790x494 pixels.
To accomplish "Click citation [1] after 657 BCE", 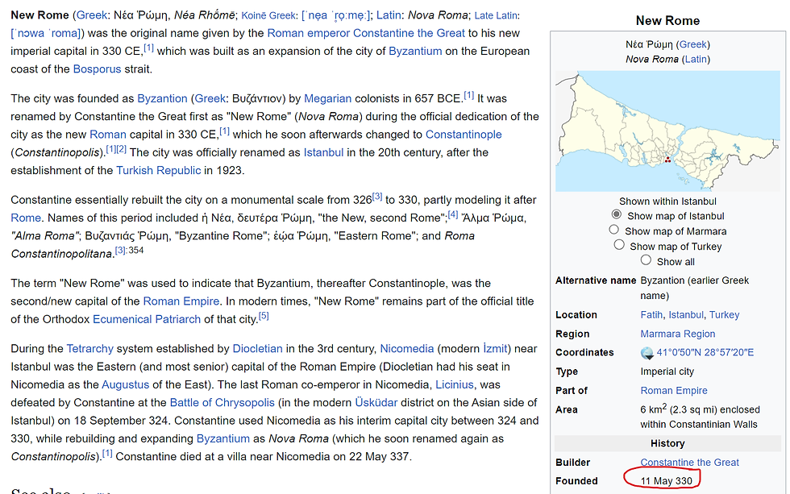I will point(469,95).
